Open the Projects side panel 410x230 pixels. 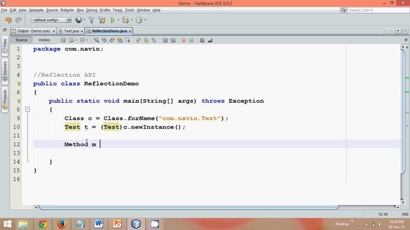click(x=4, y=100)
